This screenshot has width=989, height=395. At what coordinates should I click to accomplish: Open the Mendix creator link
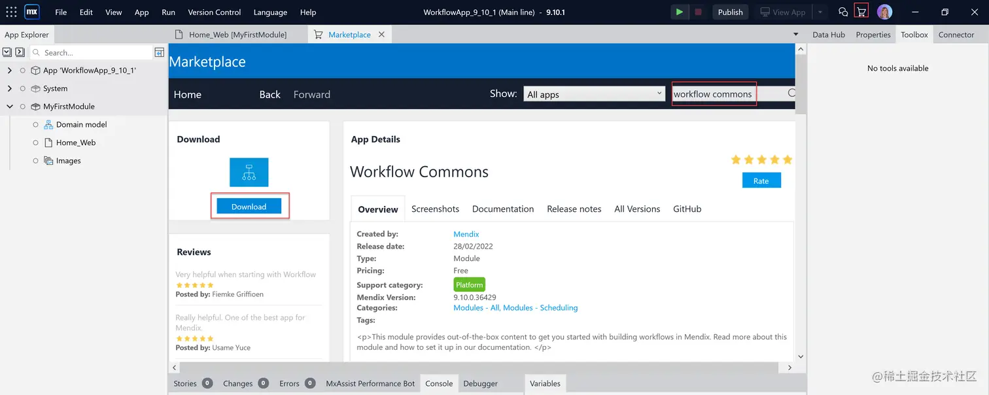(466, 234)
